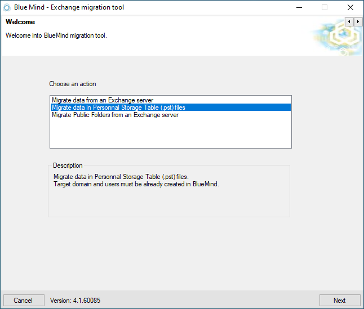This screenshot has width=364, height=309.
Task: Select Migrate data in Personnal Storage Table files
Action: point(171,108)
